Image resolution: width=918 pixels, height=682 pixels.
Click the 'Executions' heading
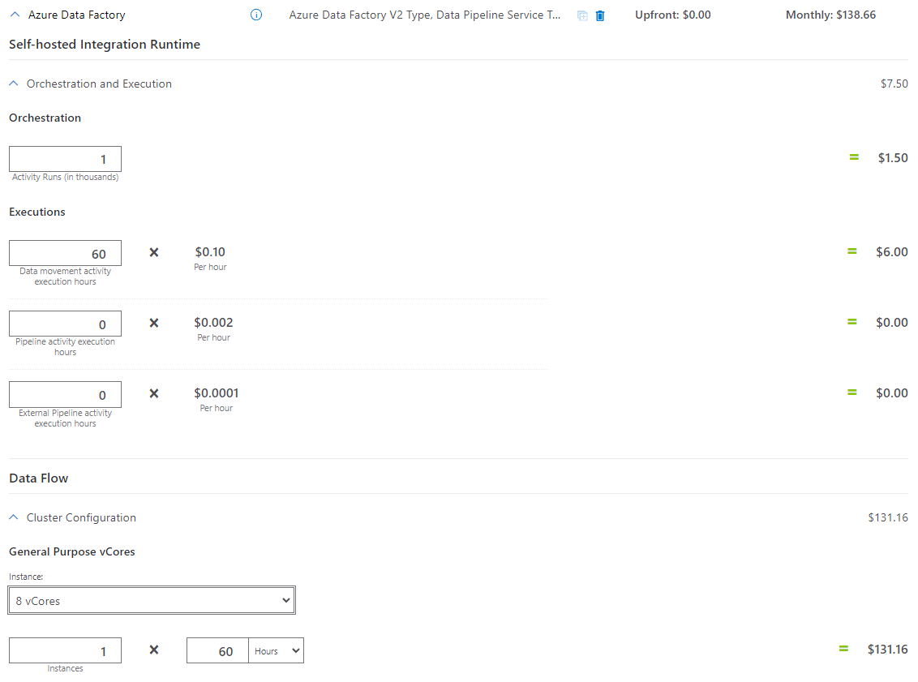36,212
